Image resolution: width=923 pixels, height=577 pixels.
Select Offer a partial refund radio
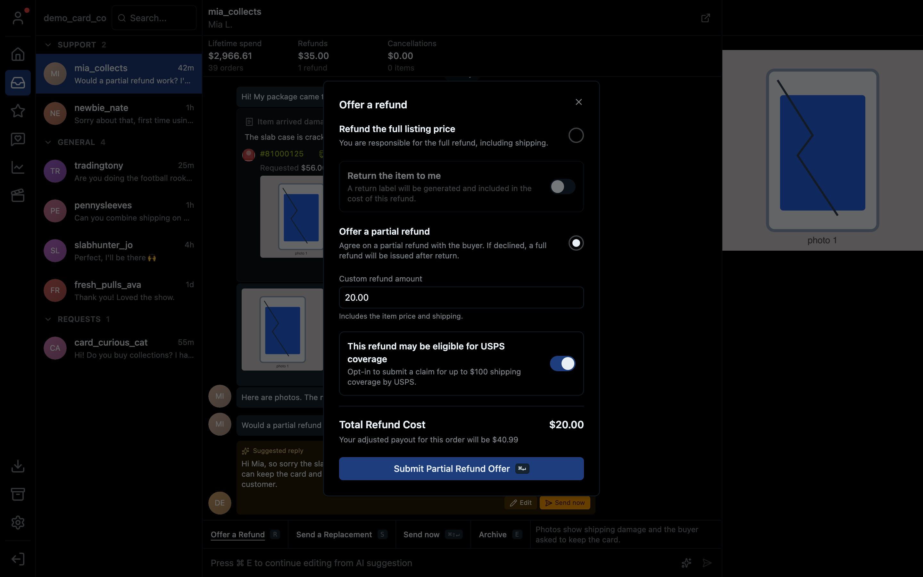(576, 243)
